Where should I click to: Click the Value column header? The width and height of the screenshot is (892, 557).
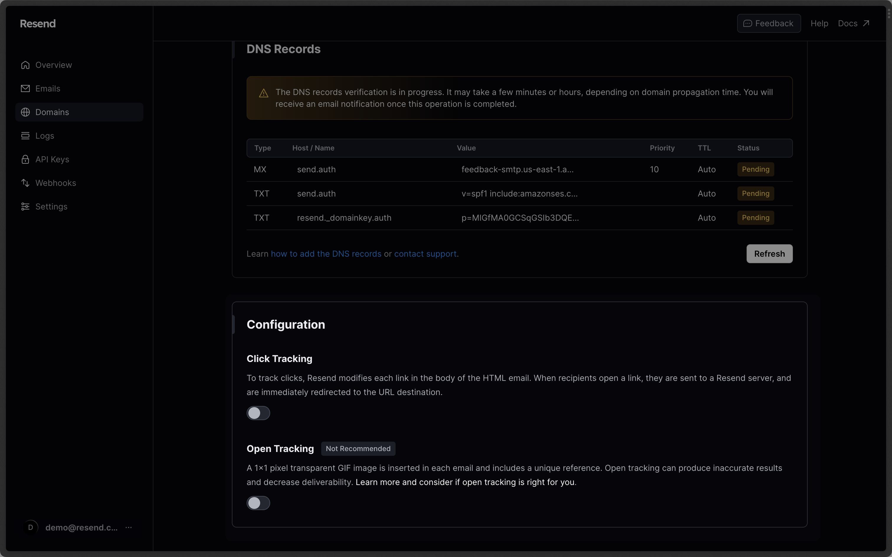coord(466,148)
